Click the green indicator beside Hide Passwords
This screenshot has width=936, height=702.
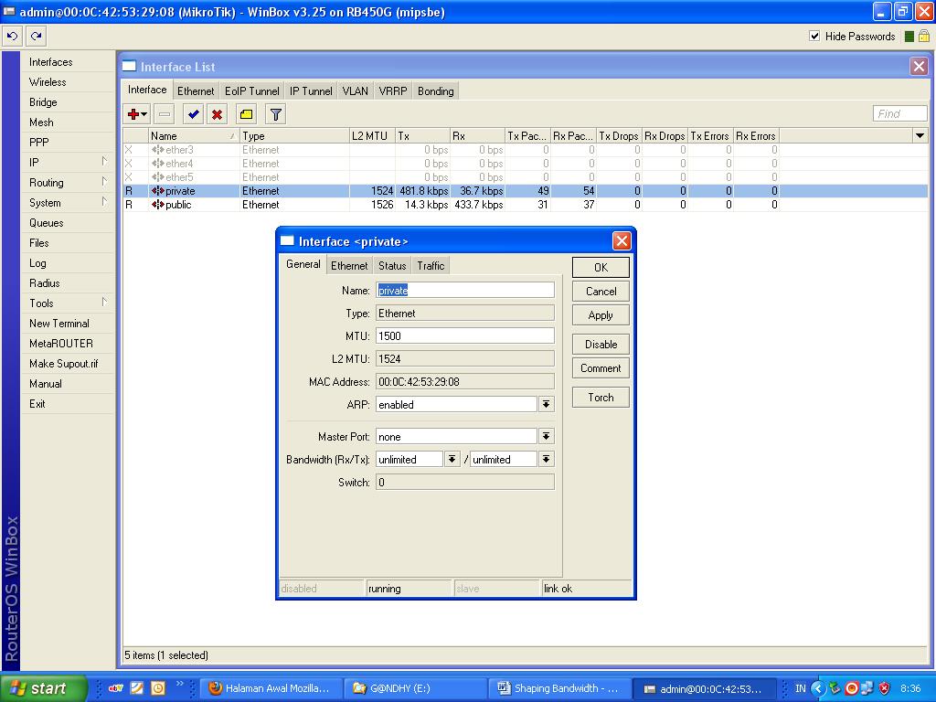(909, 37)
